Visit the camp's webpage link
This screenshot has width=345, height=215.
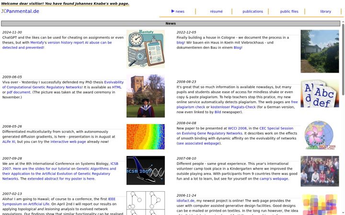pos(274,179)
